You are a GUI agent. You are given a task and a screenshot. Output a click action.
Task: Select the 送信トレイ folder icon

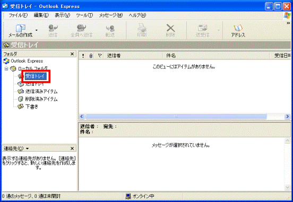click(x=20, y=84)
